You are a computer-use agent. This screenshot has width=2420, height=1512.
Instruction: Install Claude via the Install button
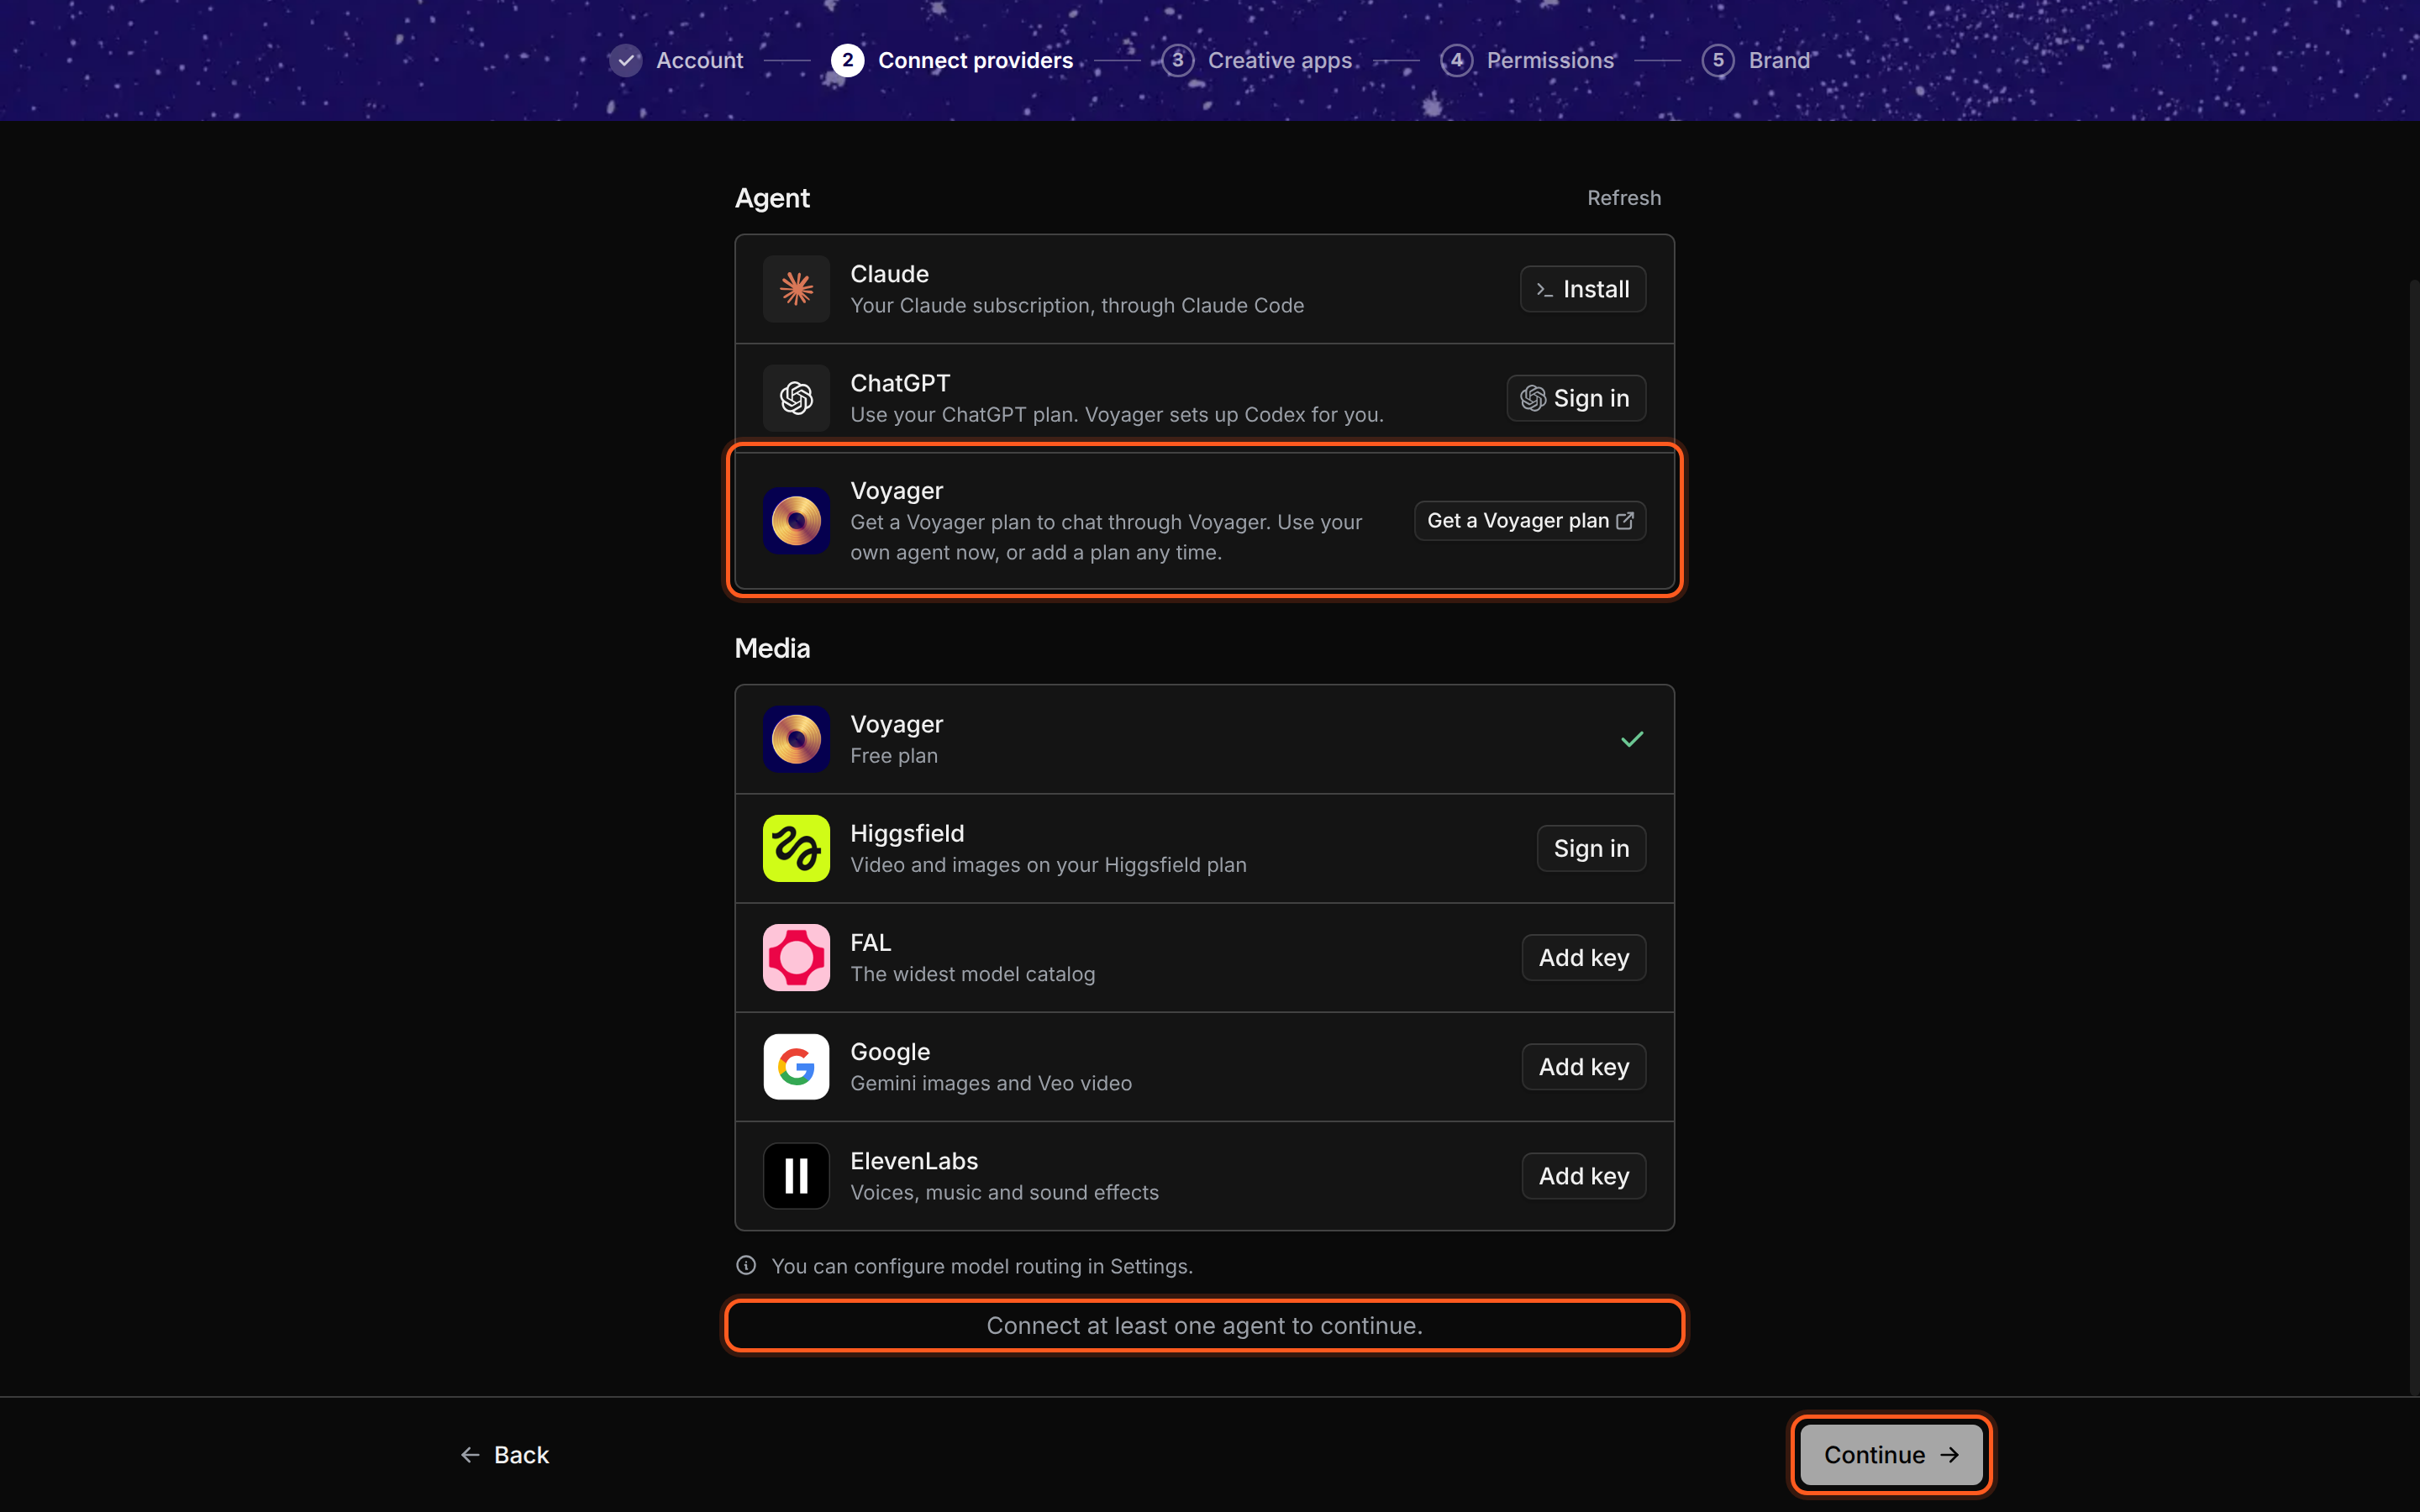[x=1583, y=289]
